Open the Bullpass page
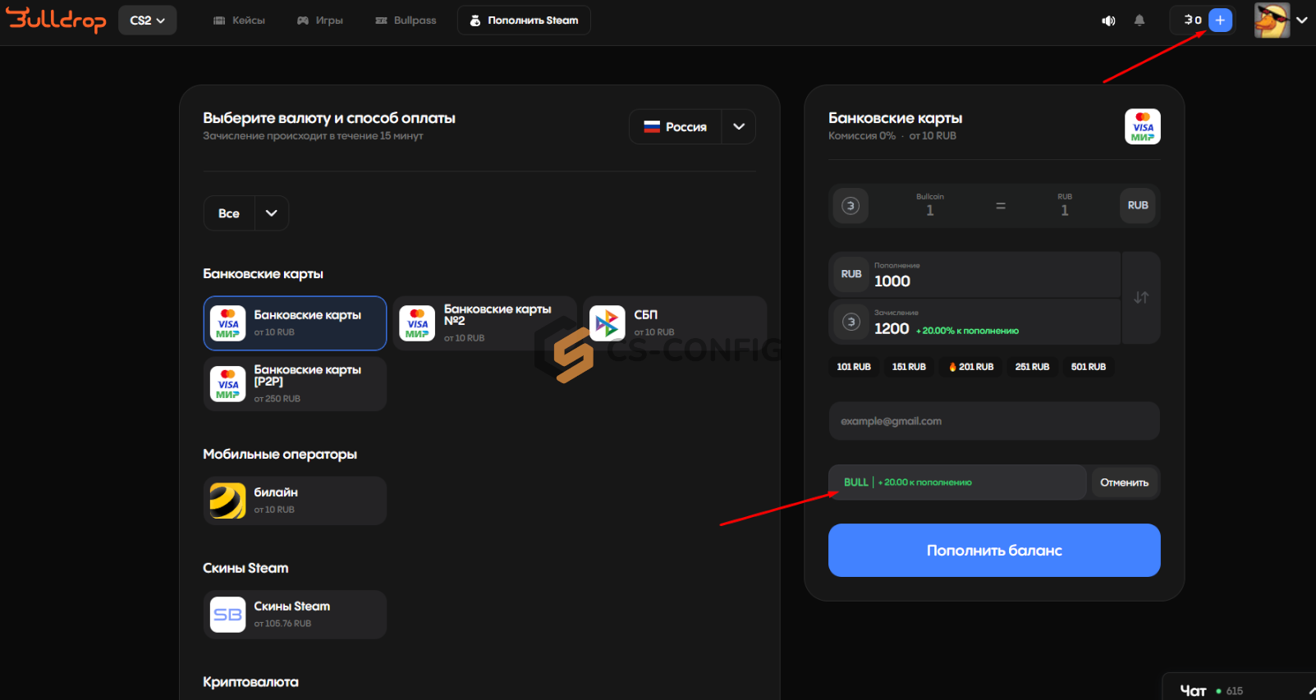 click(x=406, y=21)
